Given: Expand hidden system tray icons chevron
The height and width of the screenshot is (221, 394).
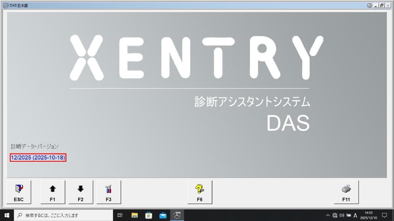Looking at the screenshot, I should (x=327, y=215).
